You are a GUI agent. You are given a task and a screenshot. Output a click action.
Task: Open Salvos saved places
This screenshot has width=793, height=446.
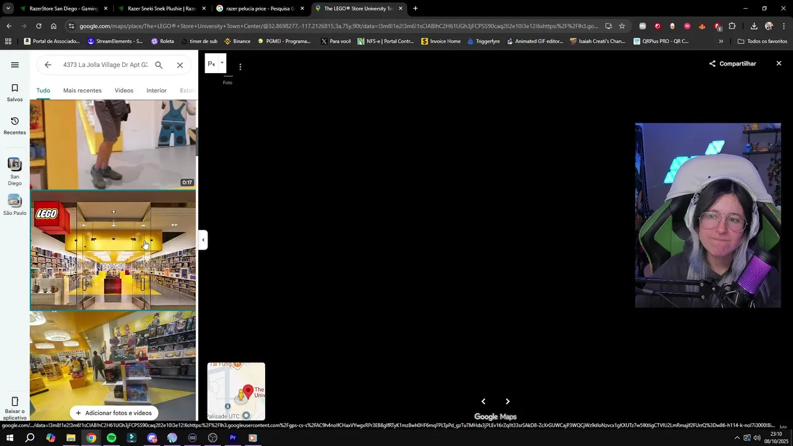pyautogui.click(x=15, y=93)
